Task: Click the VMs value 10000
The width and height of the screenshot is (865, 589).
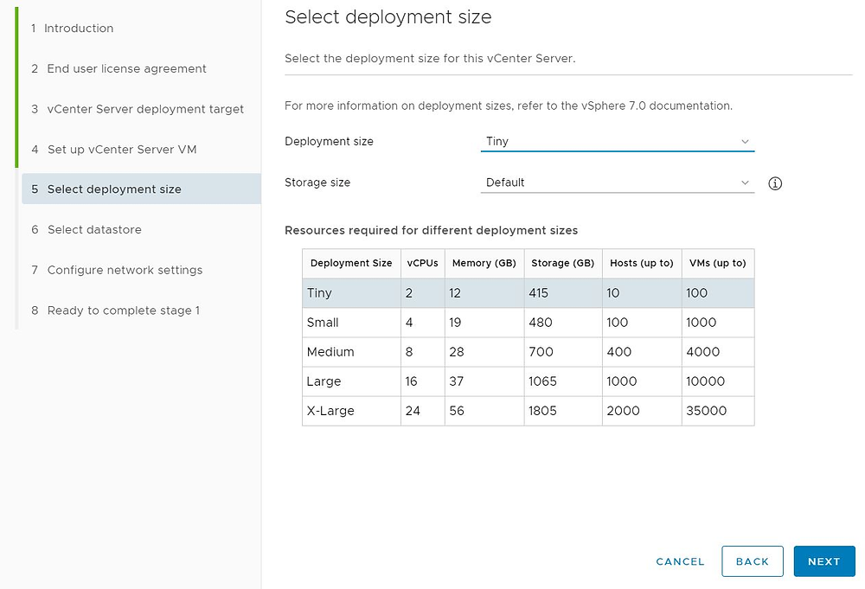Action: [x=706, y=381]
